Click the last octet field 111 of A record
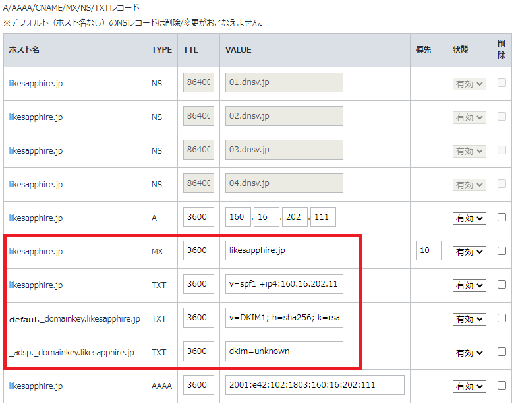 tap(323, 217)
